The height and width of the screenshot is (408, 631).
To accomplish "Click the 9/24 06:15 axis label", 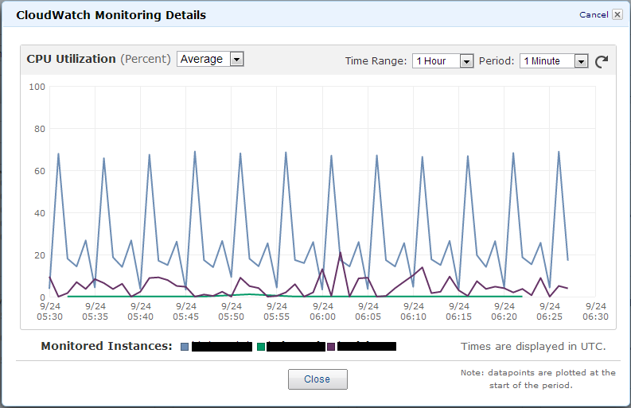I will click(459, 312).
